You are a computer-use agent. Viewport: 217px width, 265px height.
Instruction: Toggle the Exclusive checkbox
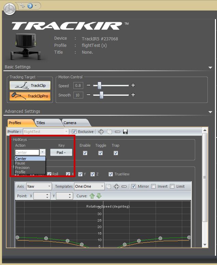[74, 132]
